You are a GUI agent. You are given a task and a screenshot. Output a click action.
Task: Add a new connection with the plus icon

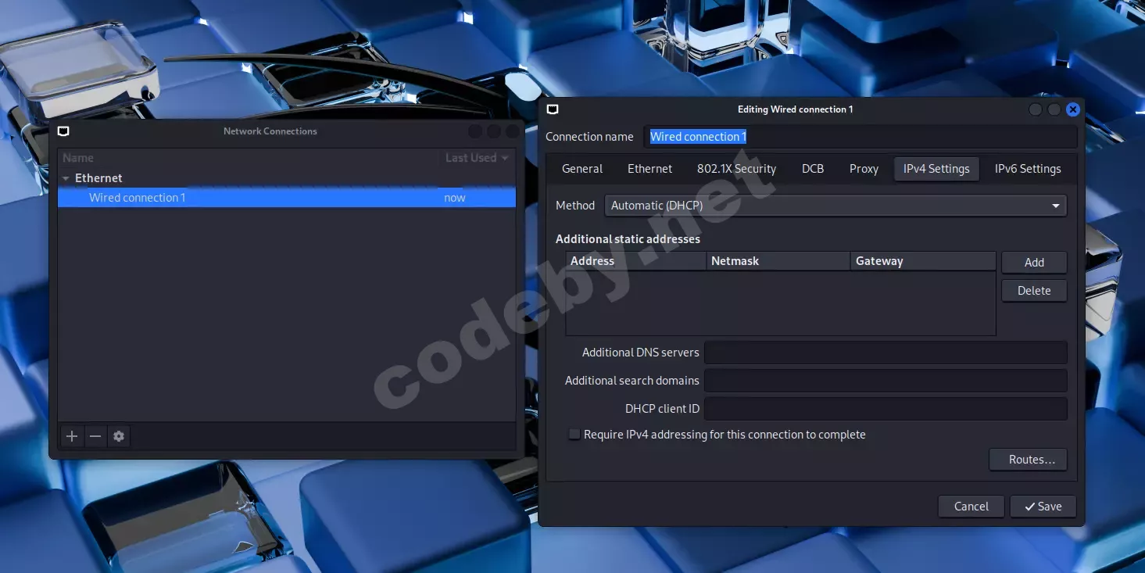(72, 436)
